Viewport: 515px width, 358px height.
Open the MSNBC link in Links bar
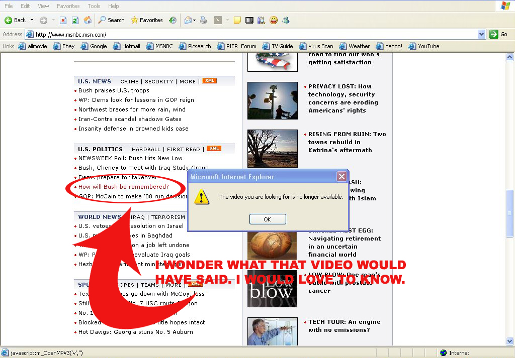click(x=159, y=46)
